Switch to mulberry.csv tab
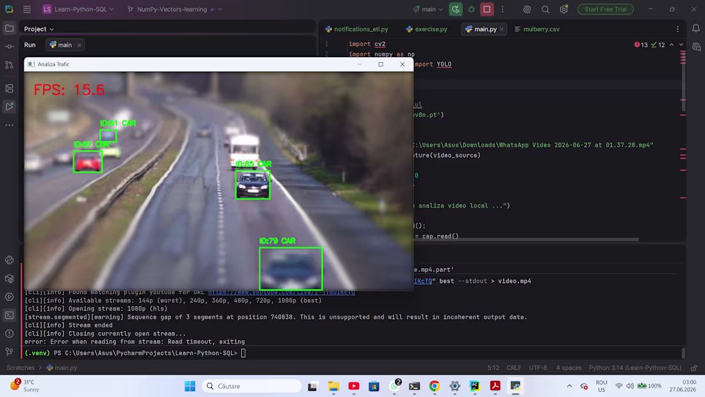 click(537, 29)
